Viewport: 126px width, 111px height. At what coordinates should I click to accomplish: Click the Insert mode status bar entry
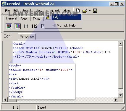pyautogui.click(x=42, y=107)
